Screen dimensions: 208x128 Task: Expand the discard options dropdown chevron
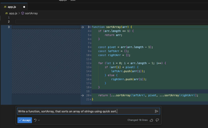point(39,120)
